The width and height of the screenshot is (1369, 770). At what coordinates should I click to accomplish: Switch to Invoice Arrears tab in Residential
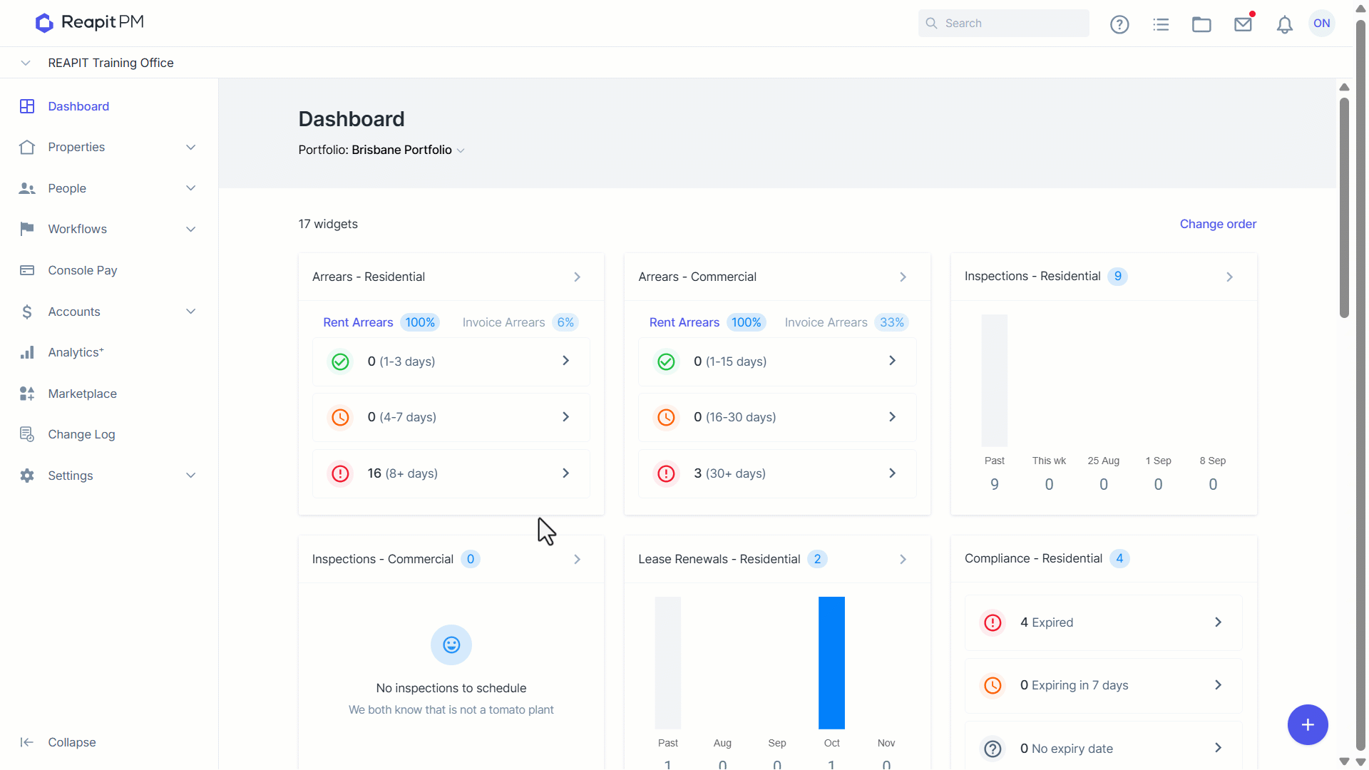[520, 322]
